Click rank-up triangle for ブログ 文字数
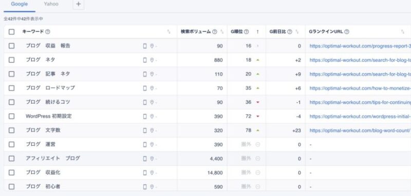 coord(258,130)
